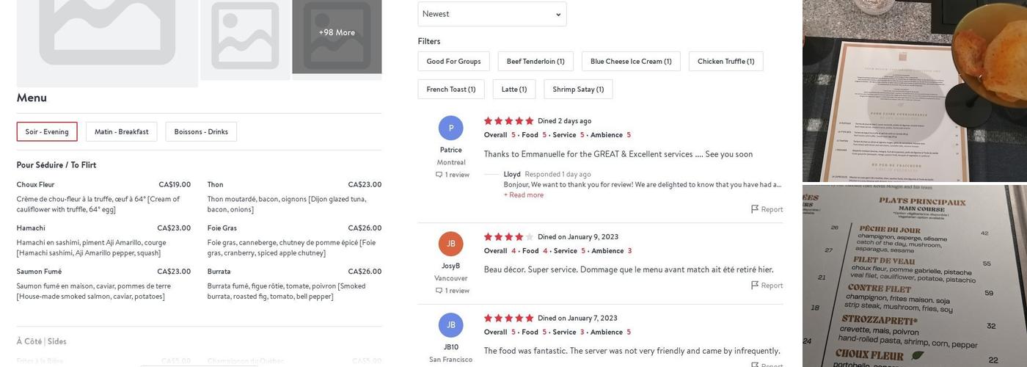1027x367 pixels.
Task: Click the flag icon on Patrice's review
Action: pyautogui.click(x=755, y=209)
